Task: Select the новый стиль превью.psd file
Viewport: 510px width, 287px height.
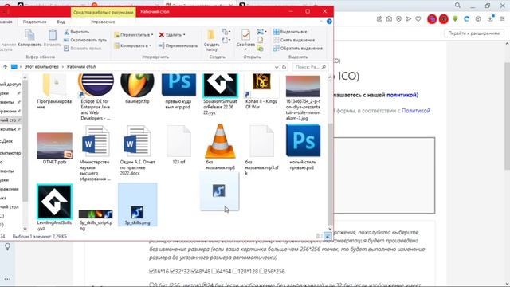Action: coord(303,147)
